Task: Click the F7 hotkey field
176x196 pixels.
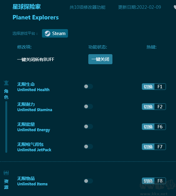Action: click(160, 147)
